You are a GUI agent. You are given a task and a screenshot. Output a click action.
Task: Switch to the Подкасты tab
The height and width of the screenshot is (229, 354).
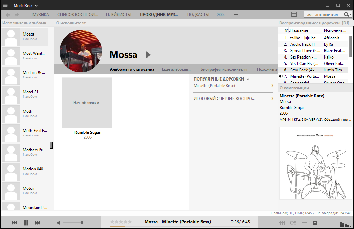(198, 14)
